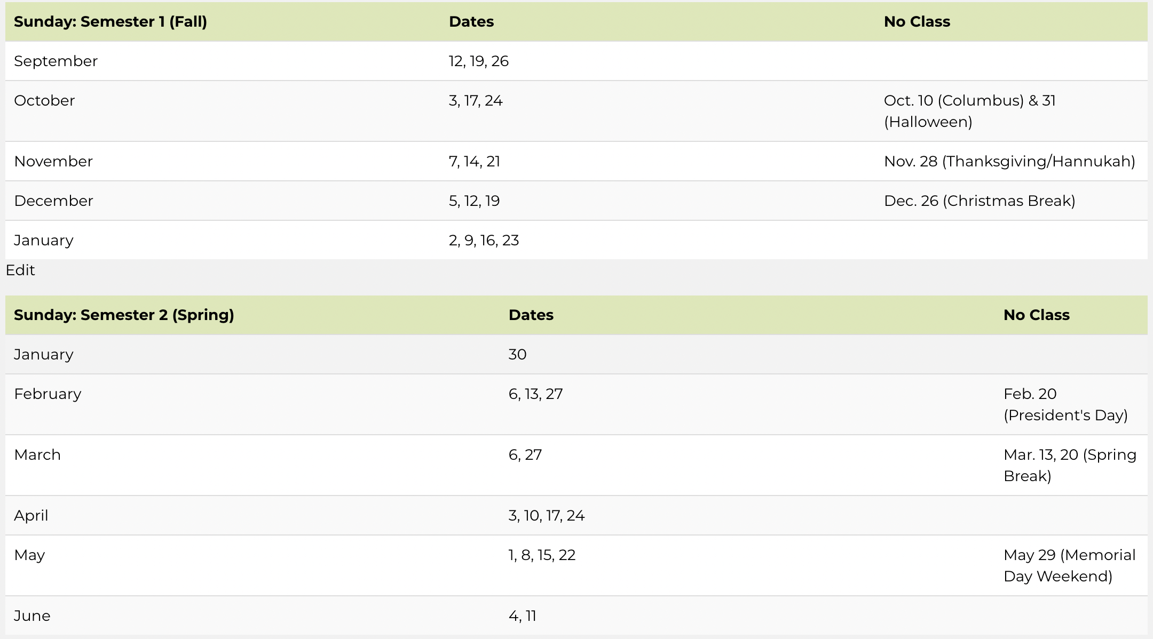
Task: Select the Dec. 26 (Christmas Break) cell
Action: (x=980, y=201)
